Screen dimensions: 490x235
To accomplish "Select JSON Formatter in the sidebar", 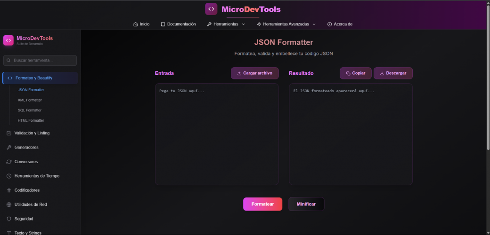I will 31,90.
